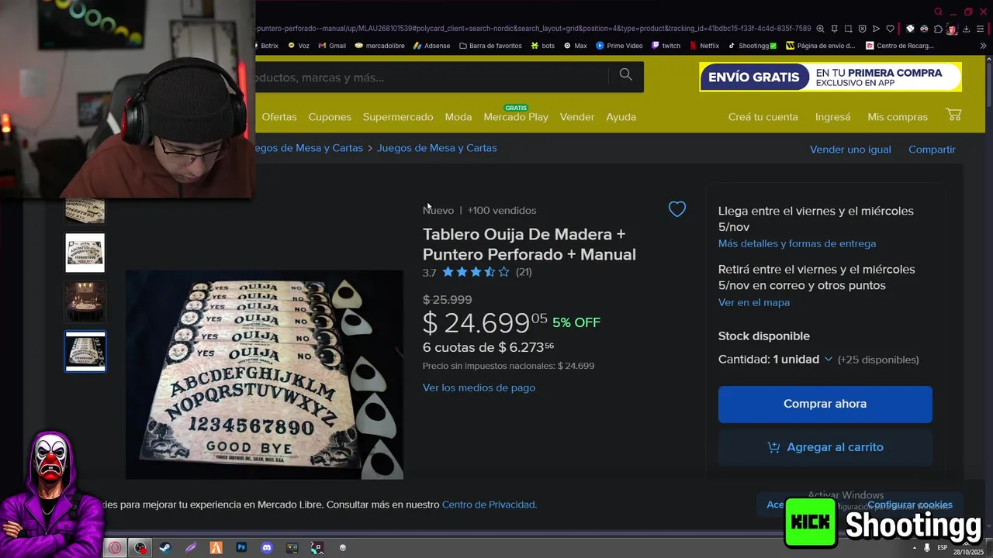This screenshot has width=993, height=558.
Task: Select the second product thumbnail
Action: pos(85,253)
